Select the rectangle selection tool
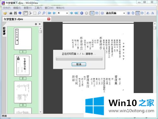 (35, 13)
